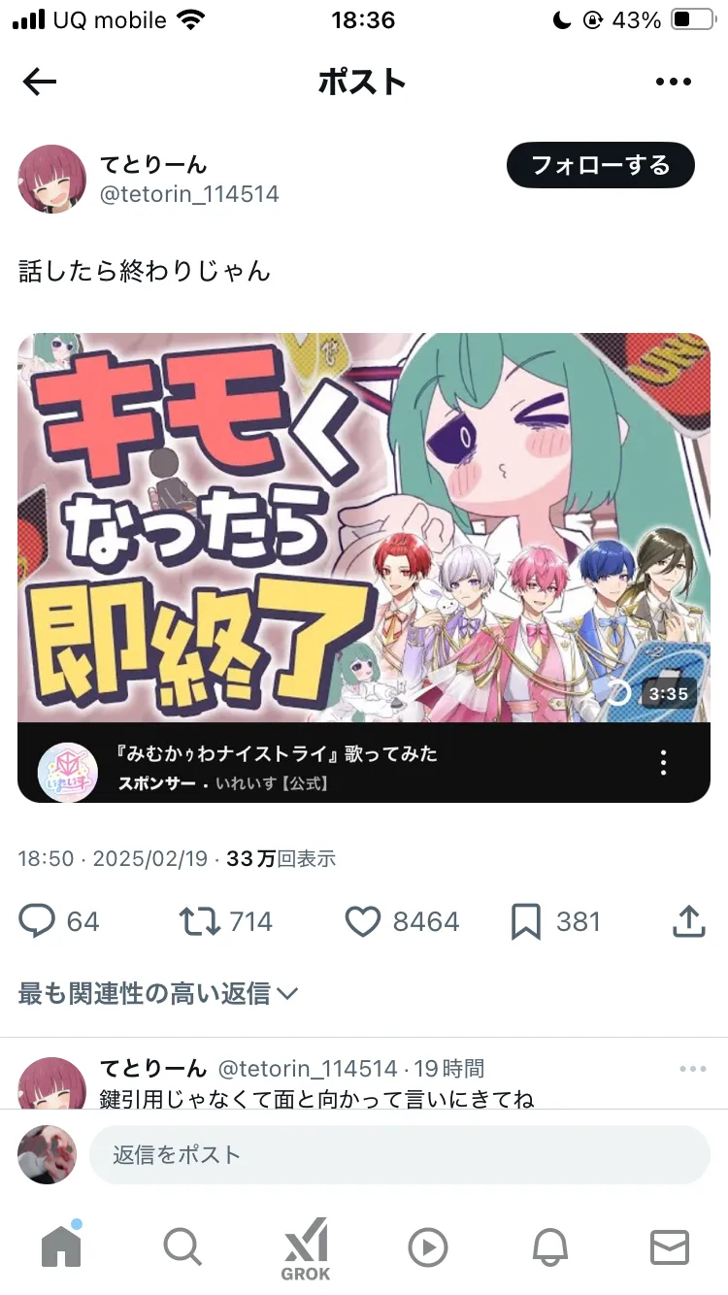Tap the repost arrows icon

pyautogui.click(x=200, y=921)
